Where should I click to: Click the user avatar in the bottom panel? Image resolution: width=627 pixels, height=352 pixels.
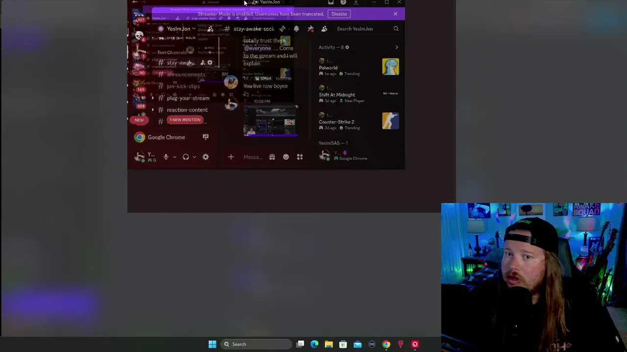[140, 157]
